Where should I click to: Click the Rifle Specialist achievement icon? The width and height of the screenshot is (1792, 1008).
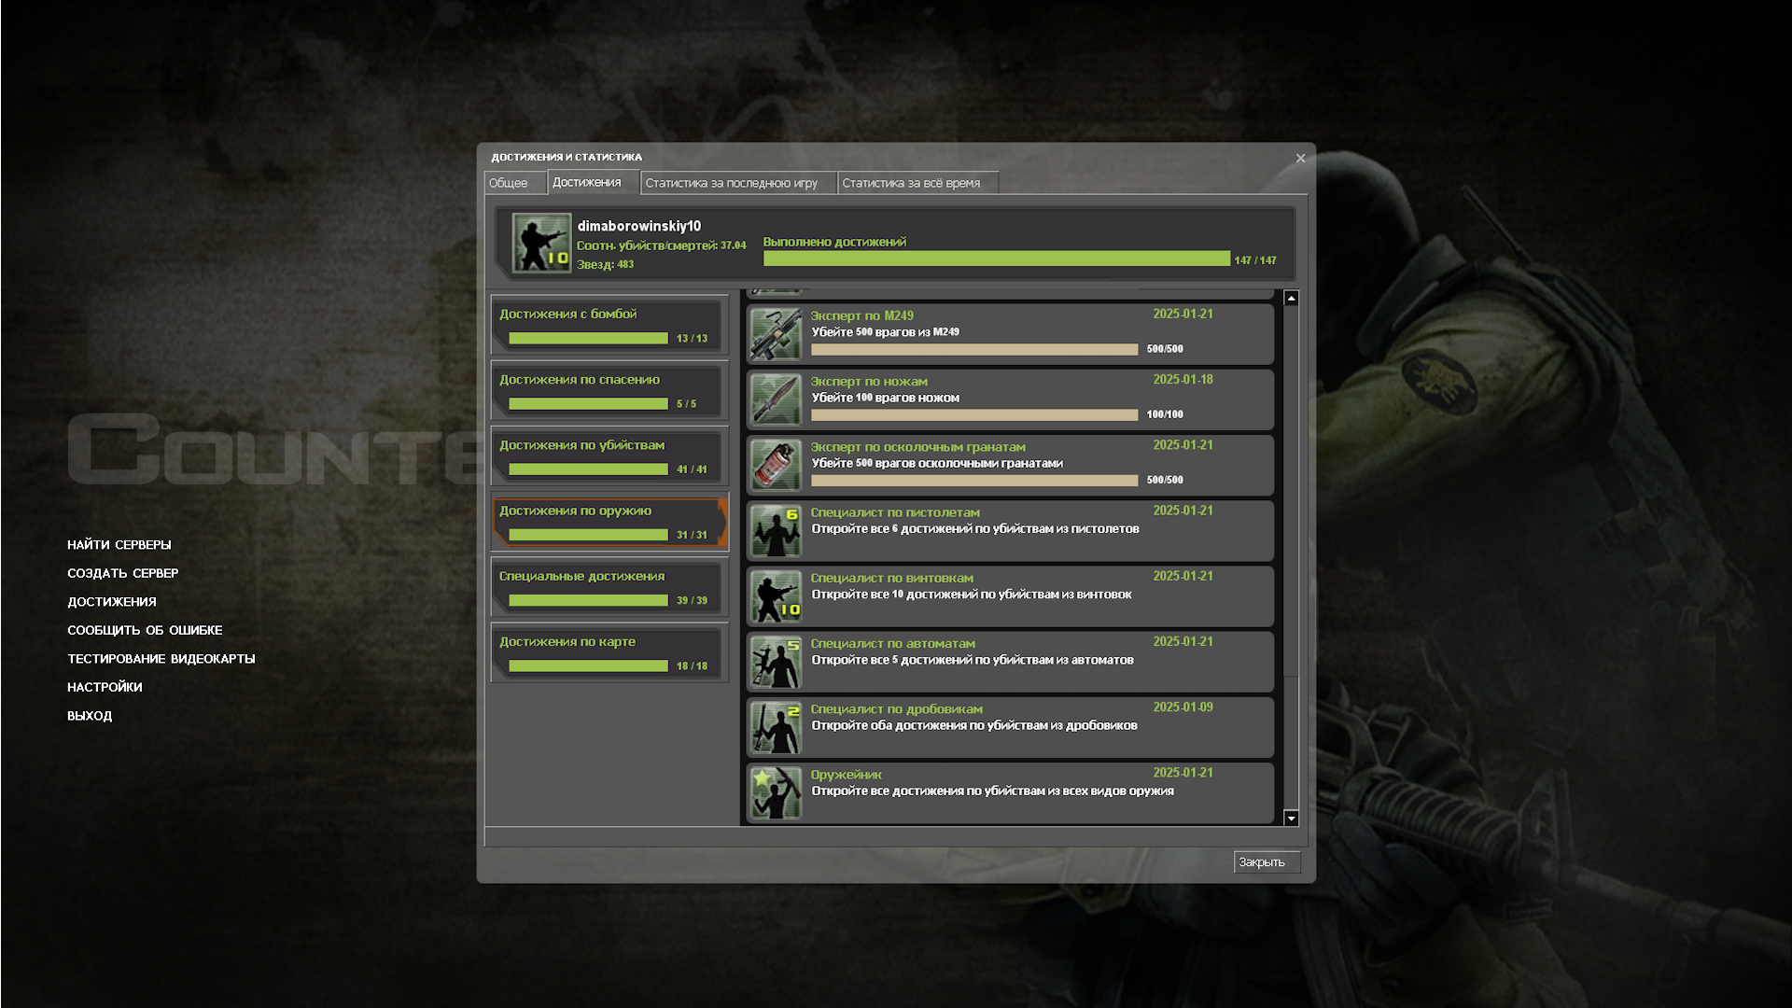click(x=776, y=595)
